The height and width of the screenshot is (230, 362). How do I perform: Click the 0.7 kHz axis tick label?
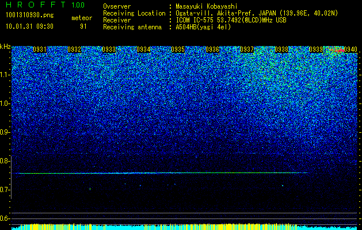[5, 190]
